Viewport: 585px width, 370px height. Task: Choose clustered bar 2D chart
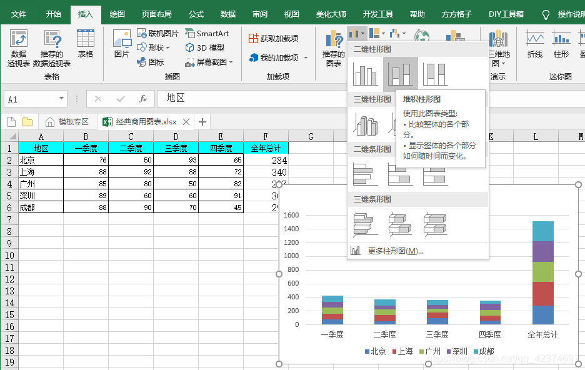365,174
